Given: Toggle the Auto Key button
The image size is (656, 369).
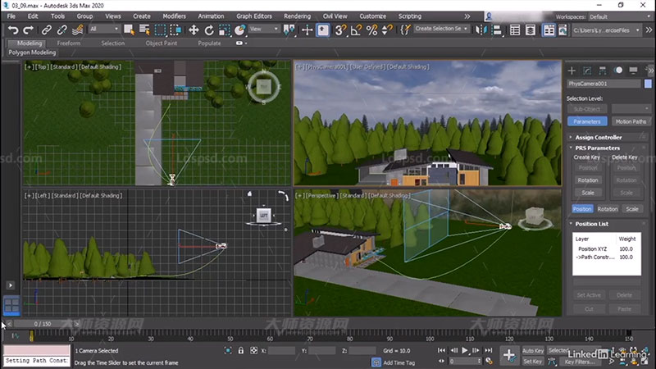Looking at the screenshot, I should [533, 351].
